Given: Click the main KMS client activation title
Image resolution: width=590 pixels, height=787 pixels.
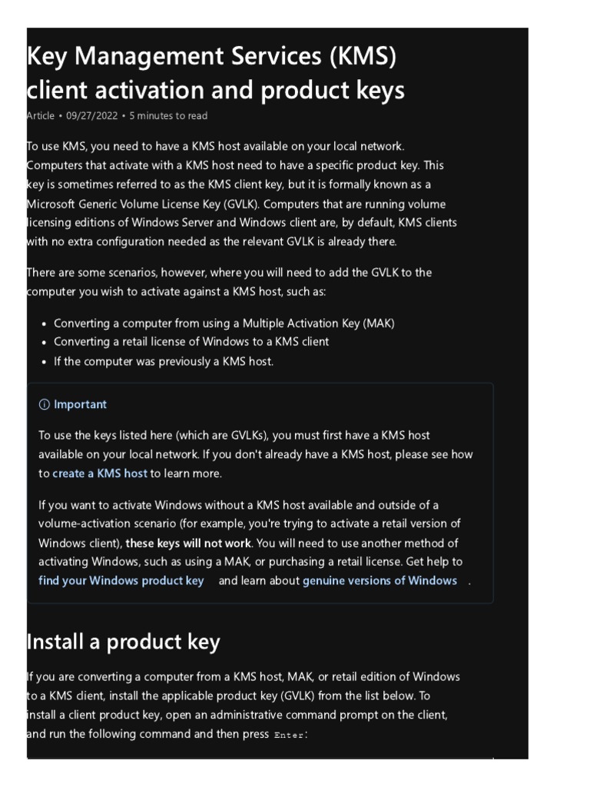Looking at the screenshot, I should (215, 74).
